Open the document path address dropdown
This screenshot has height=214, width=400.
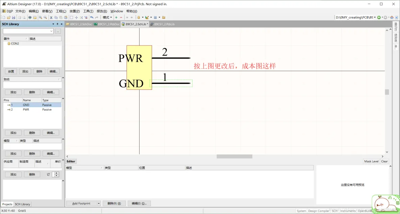(x=375, y=18)
